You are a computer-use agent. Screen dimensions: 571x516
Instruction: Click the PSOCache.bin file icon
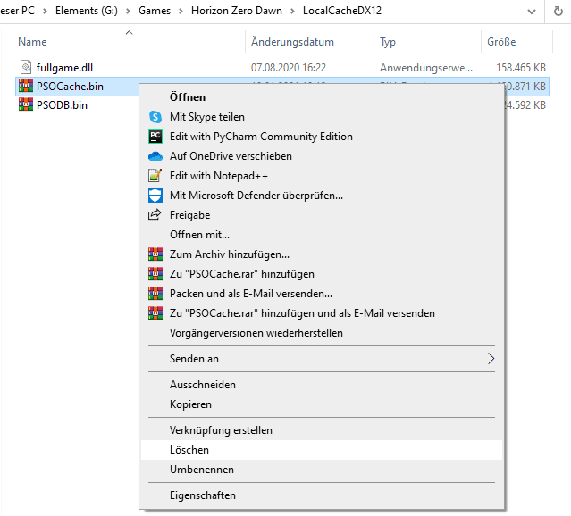(26, 86)
